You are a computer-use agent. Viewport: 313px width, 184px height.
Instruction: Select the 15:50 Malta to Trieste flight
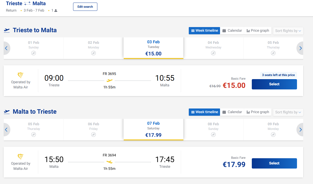pyautogui.click(x=274, y=163)
